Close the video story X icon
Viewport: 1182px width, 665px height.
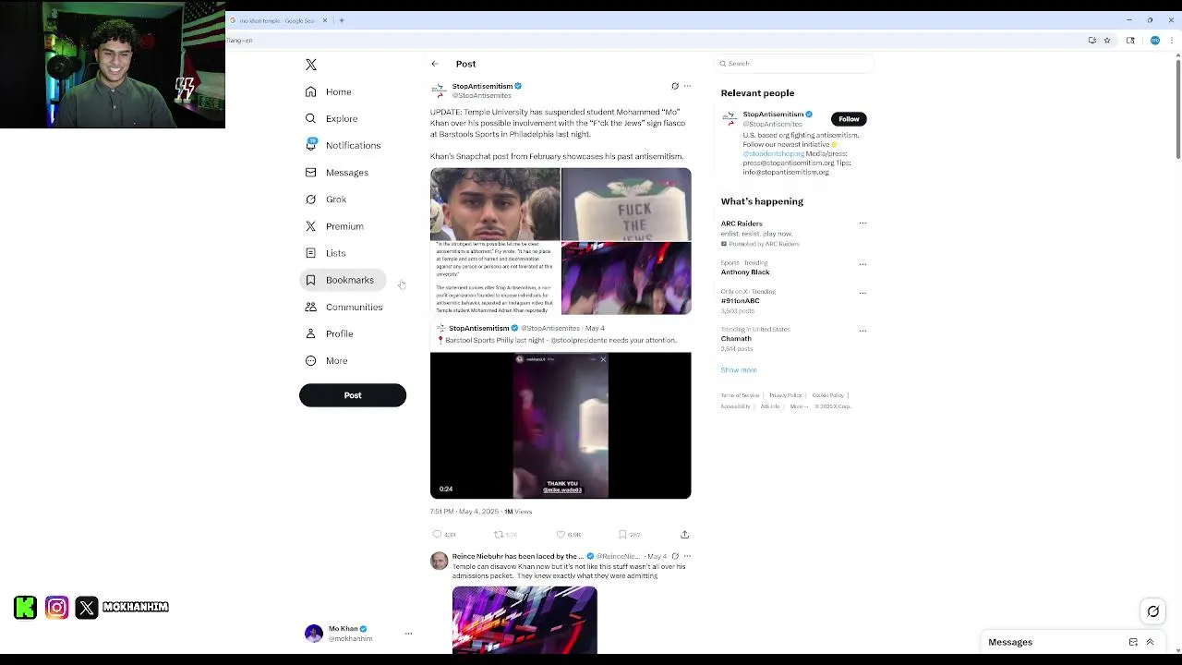coord(603,359)
